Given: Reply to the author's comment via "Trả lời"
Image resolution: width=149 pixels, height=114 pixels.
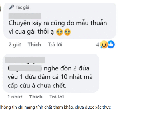Looking at the screenshot, I should click(55, 44).
